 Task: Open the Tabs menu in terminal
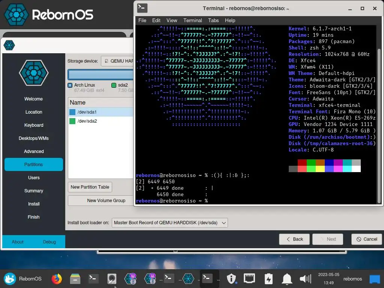[x=213, y=21]
